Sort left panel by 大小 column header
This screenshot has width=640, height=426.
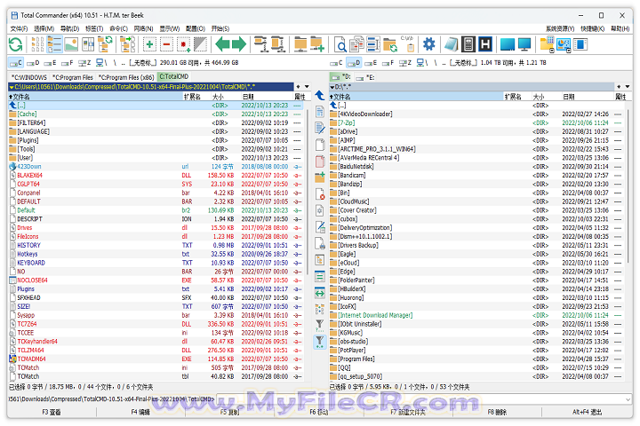225,97
